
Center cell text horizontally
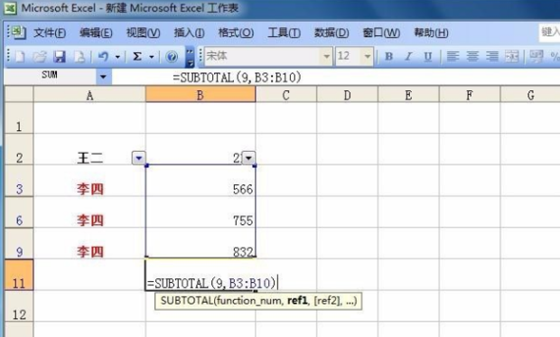[472, 56]
